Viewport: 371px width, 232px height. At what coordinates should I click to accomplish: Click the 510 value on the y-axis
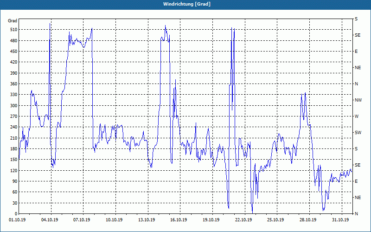click(14, 30)
